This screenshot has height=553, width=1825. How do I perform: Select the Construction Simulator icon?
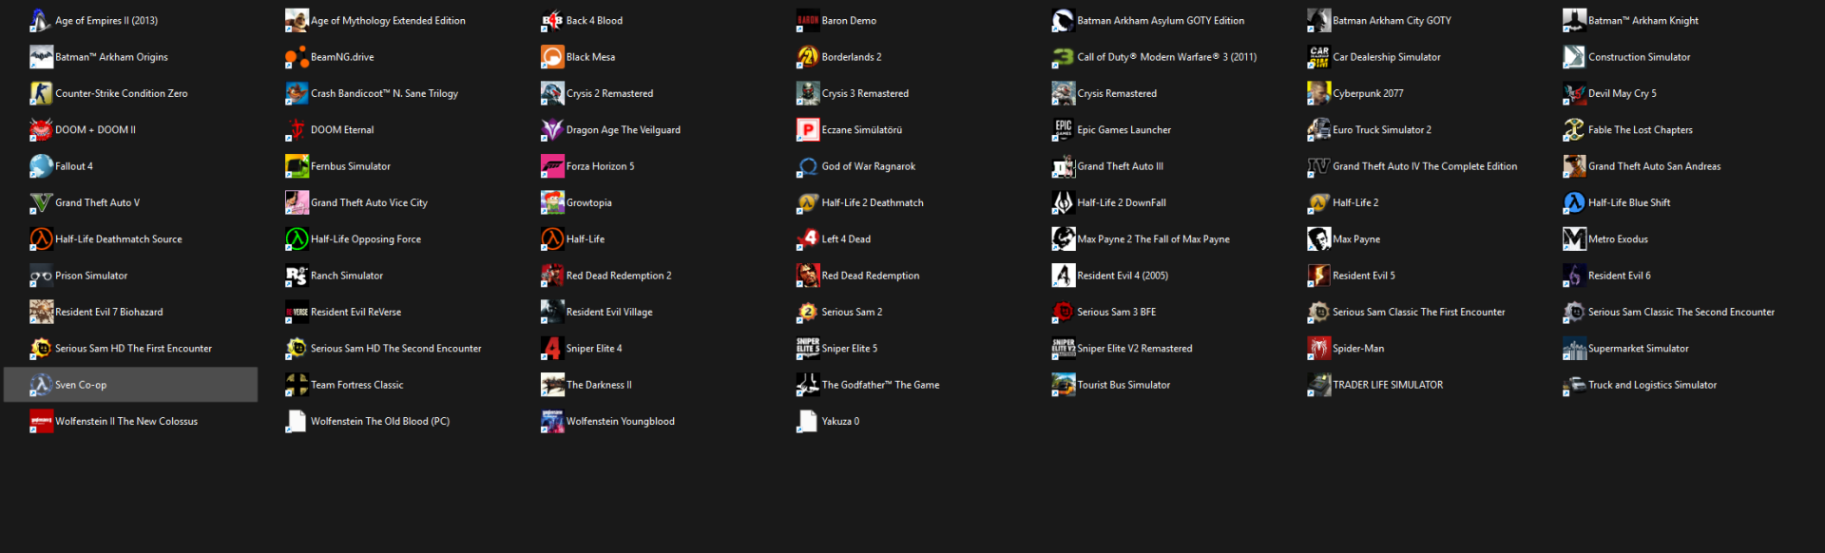coord(1575,57)
